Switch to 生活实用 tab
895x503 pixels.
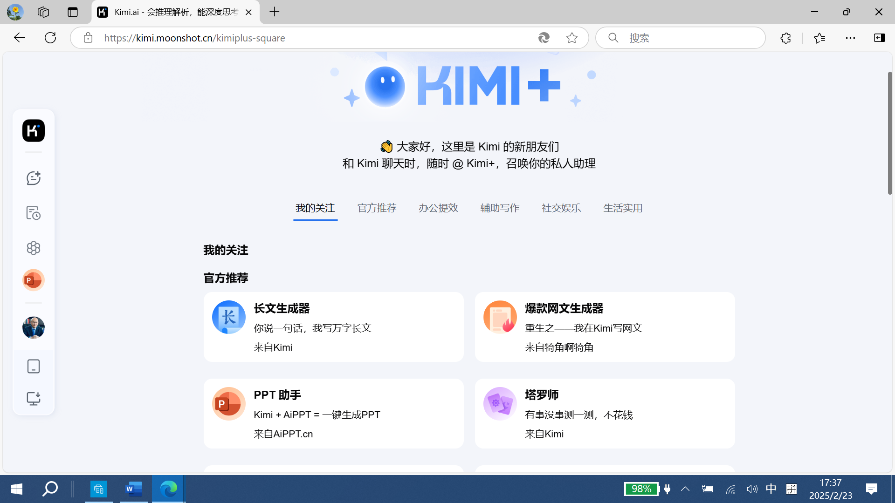[623, 208]
